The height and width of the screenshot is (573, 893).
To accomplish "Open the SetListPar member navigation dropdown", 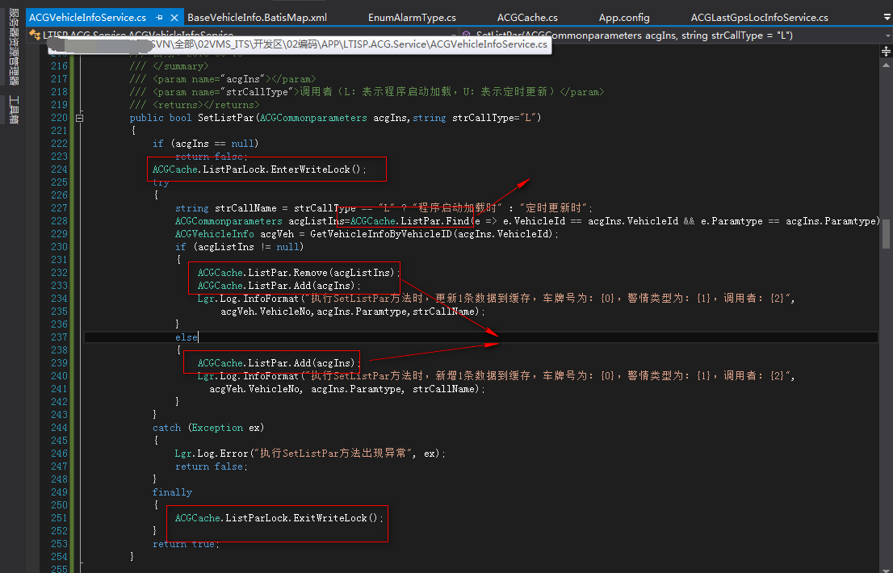I will [x=887, y=36].
